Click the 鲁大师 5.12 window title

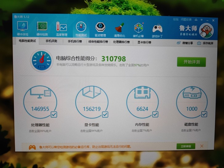22,17
